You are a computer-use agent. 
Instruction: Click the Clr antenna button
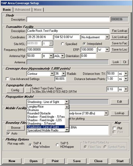point(125,62)
